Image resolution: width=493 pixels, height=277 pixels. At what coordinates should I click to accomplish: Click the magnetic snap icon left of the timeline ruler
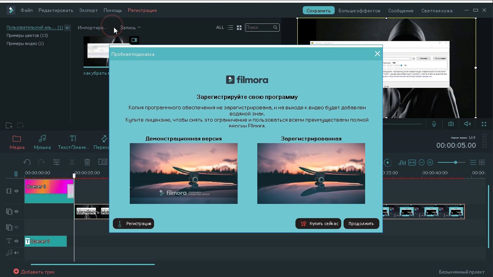point(16,174)
